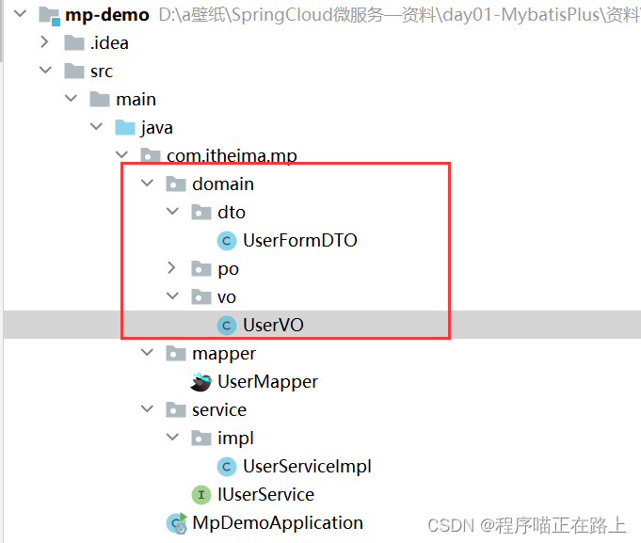Select the main folder label
The height and width of the screenshot is (543, 641).
(136, 100)
